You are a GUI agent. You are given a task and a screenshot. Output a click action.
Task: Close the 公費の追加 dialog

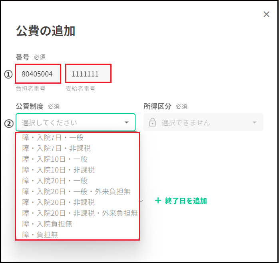(266, 14)
